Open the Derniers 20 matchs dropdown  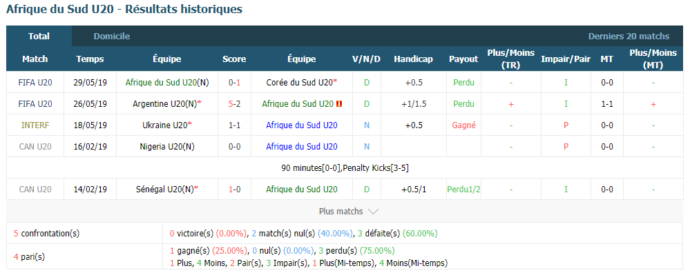[629, 37]
